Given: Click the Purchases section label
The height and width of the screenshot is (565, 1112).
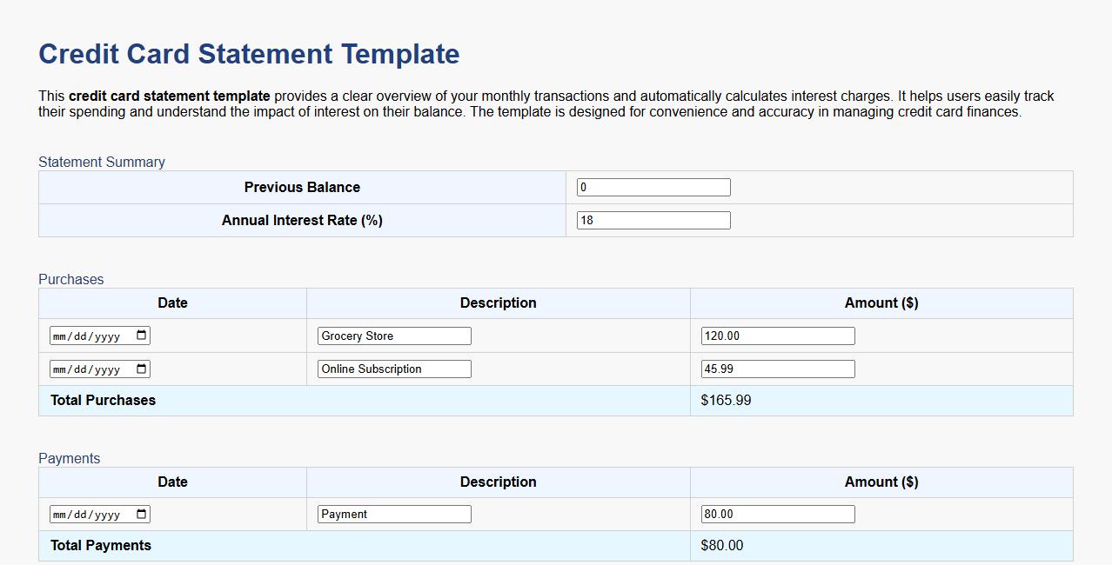Looking at the screenshot, I should [x=70, y=279].
